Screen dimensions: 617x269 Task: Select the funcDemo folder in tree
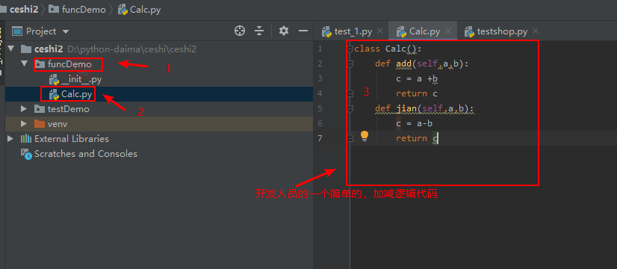click(x=69, y=64)
